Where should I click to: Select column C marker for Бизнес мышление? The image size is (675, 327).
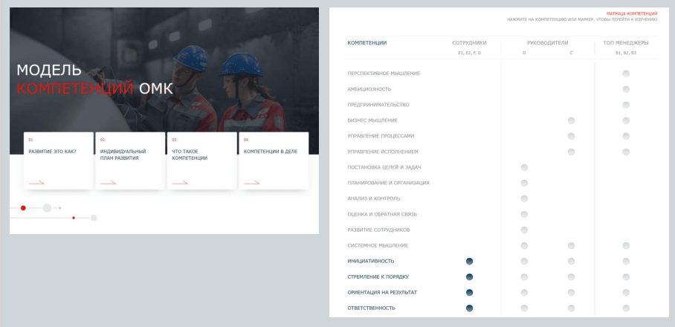(x=571, y=120)
